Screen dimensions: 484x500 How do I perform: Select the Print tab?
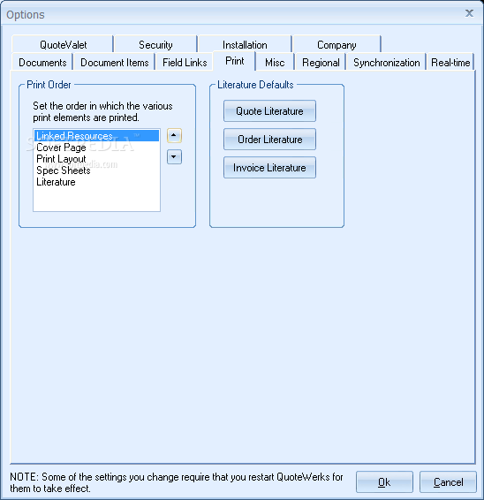coord(234,61)
